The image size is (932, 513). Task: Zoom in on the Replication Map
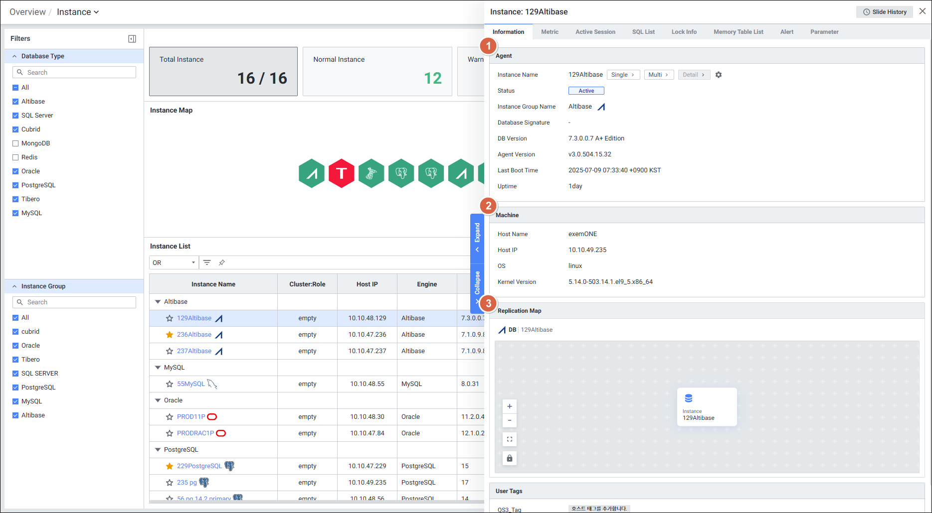coord(510,406)
